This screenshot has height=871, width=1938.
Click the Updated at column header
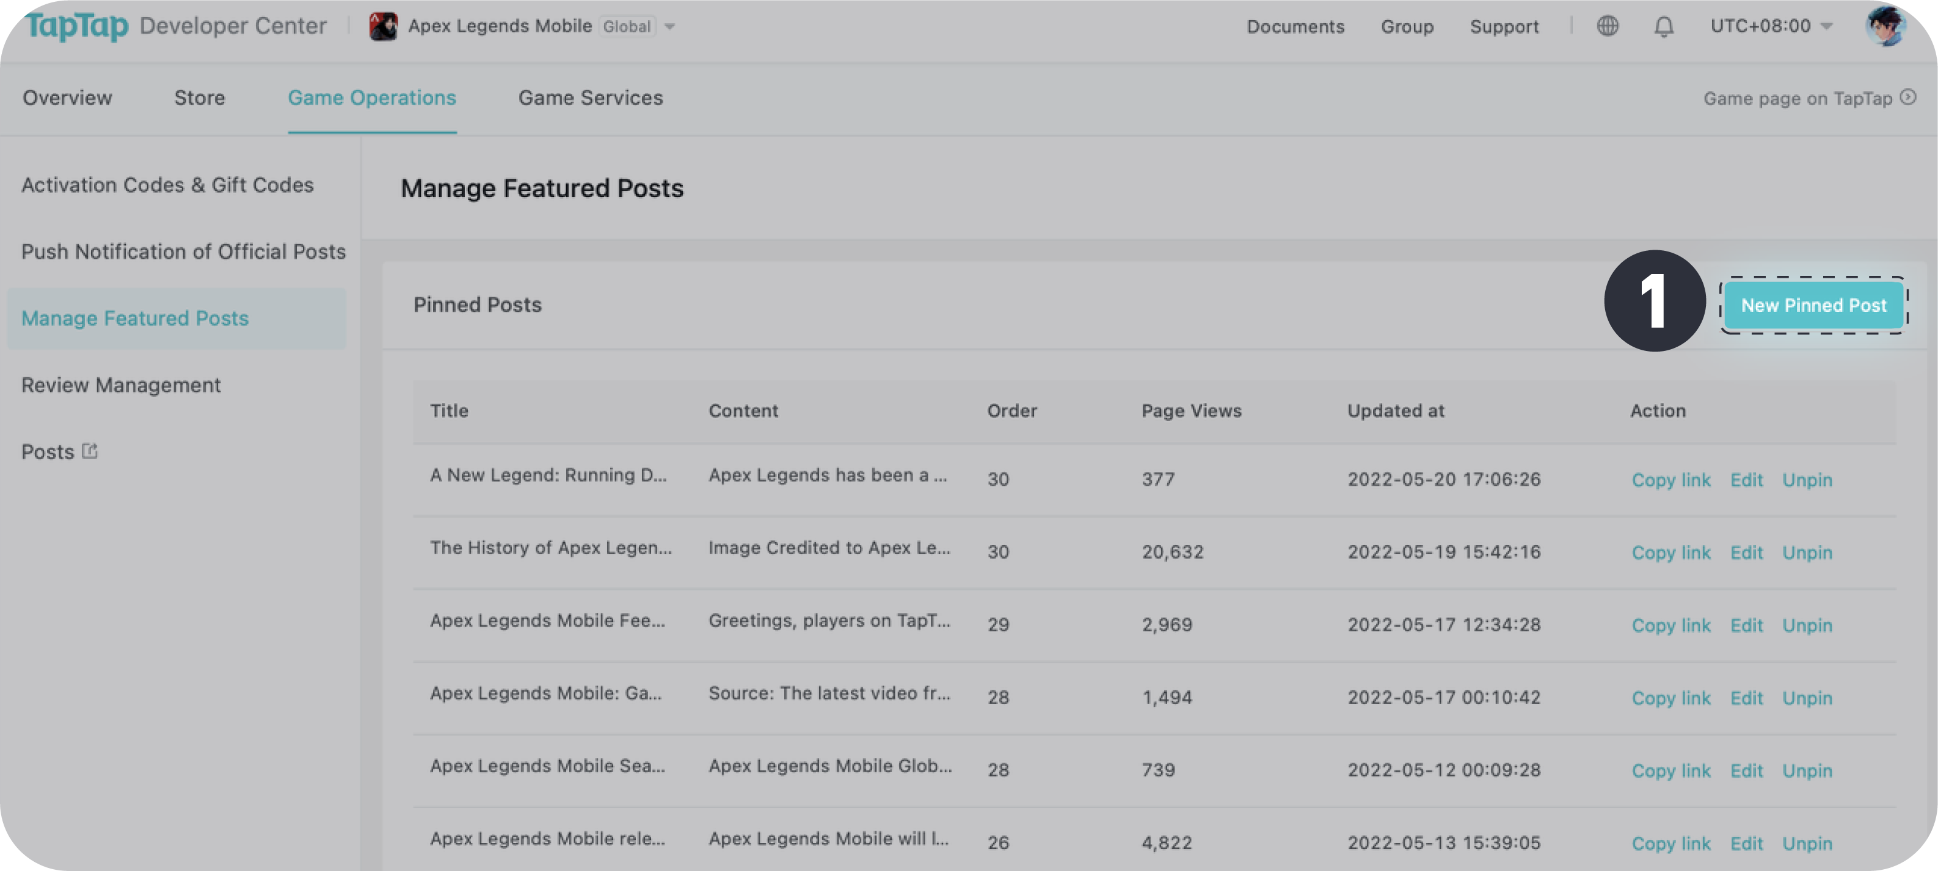click(1396, 411)
